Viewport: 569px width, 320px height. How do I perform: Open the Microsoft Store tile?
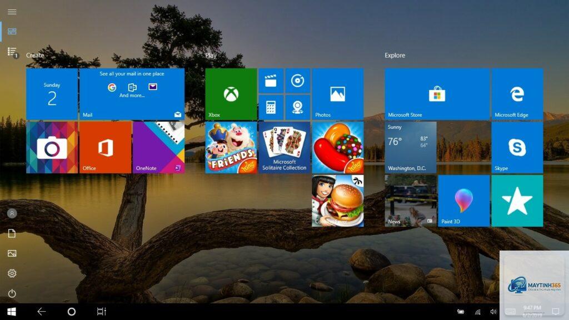point(437,94)
